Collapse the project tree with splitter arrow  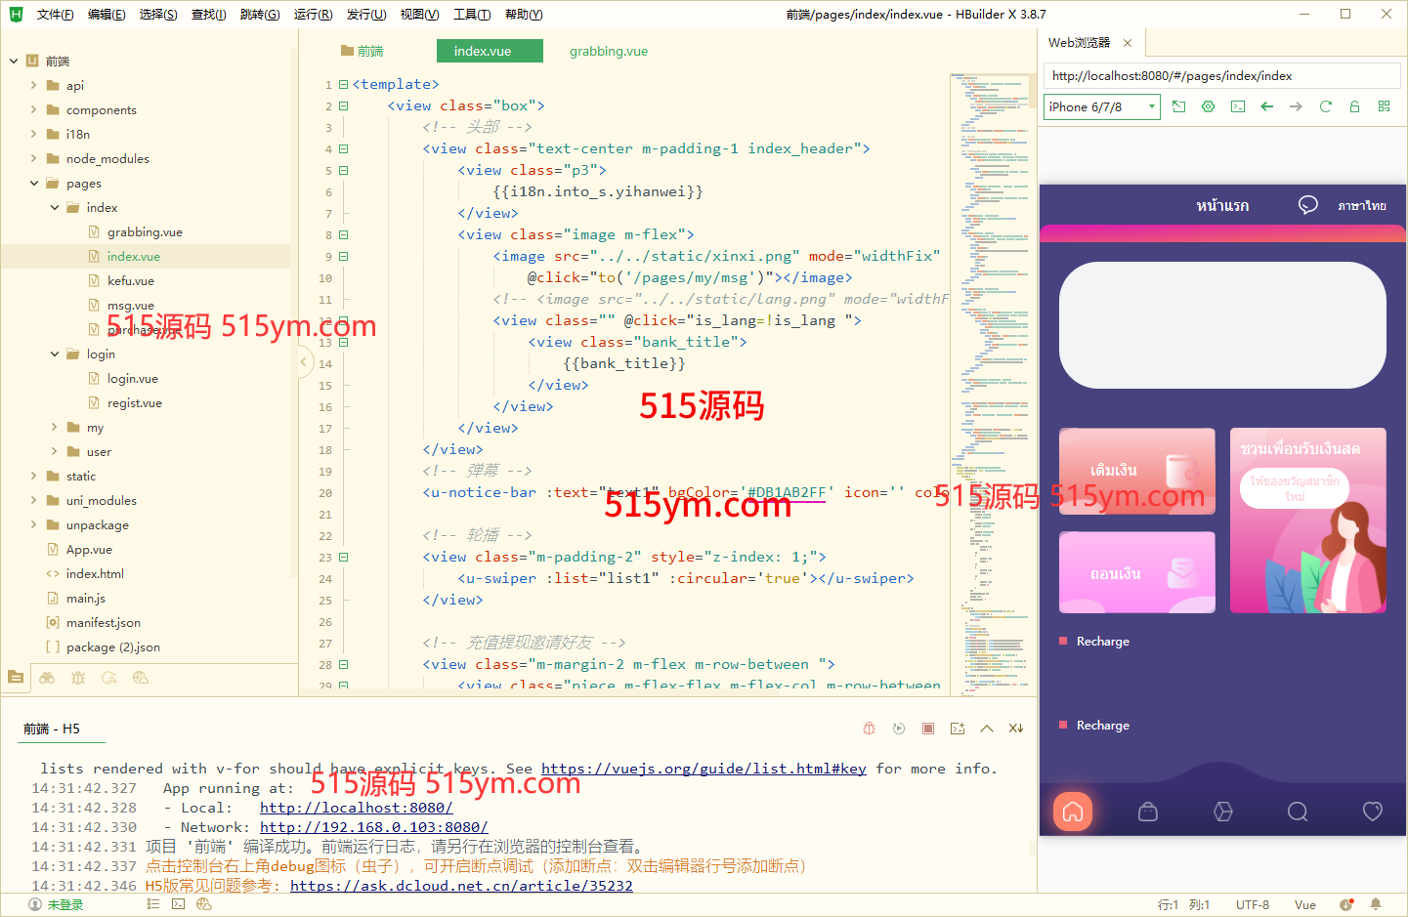click(x=304, y=362)
